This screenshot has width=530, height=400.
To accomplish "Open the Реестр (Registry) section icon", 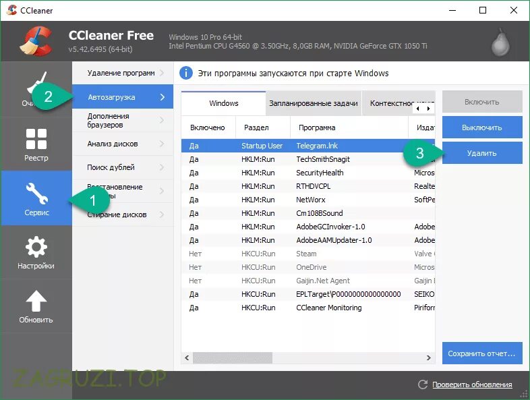I will [36, 139].
